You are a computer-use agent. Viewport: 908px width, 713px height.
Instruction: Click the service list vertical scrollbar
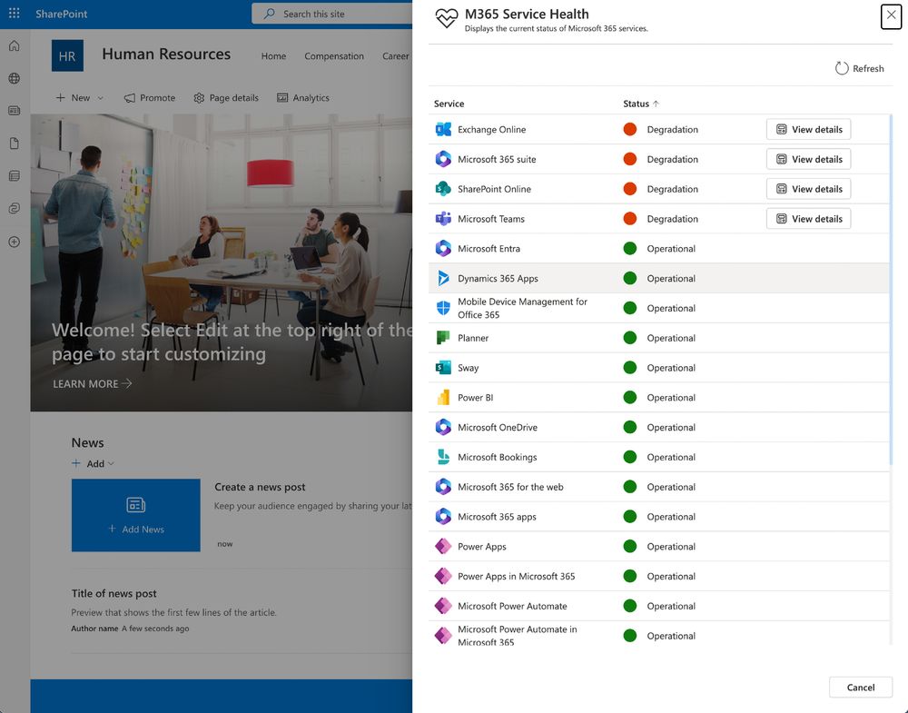891,290
